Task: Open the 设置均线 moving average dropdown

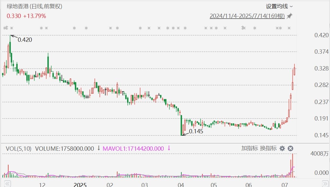Action: pos(279,6)
